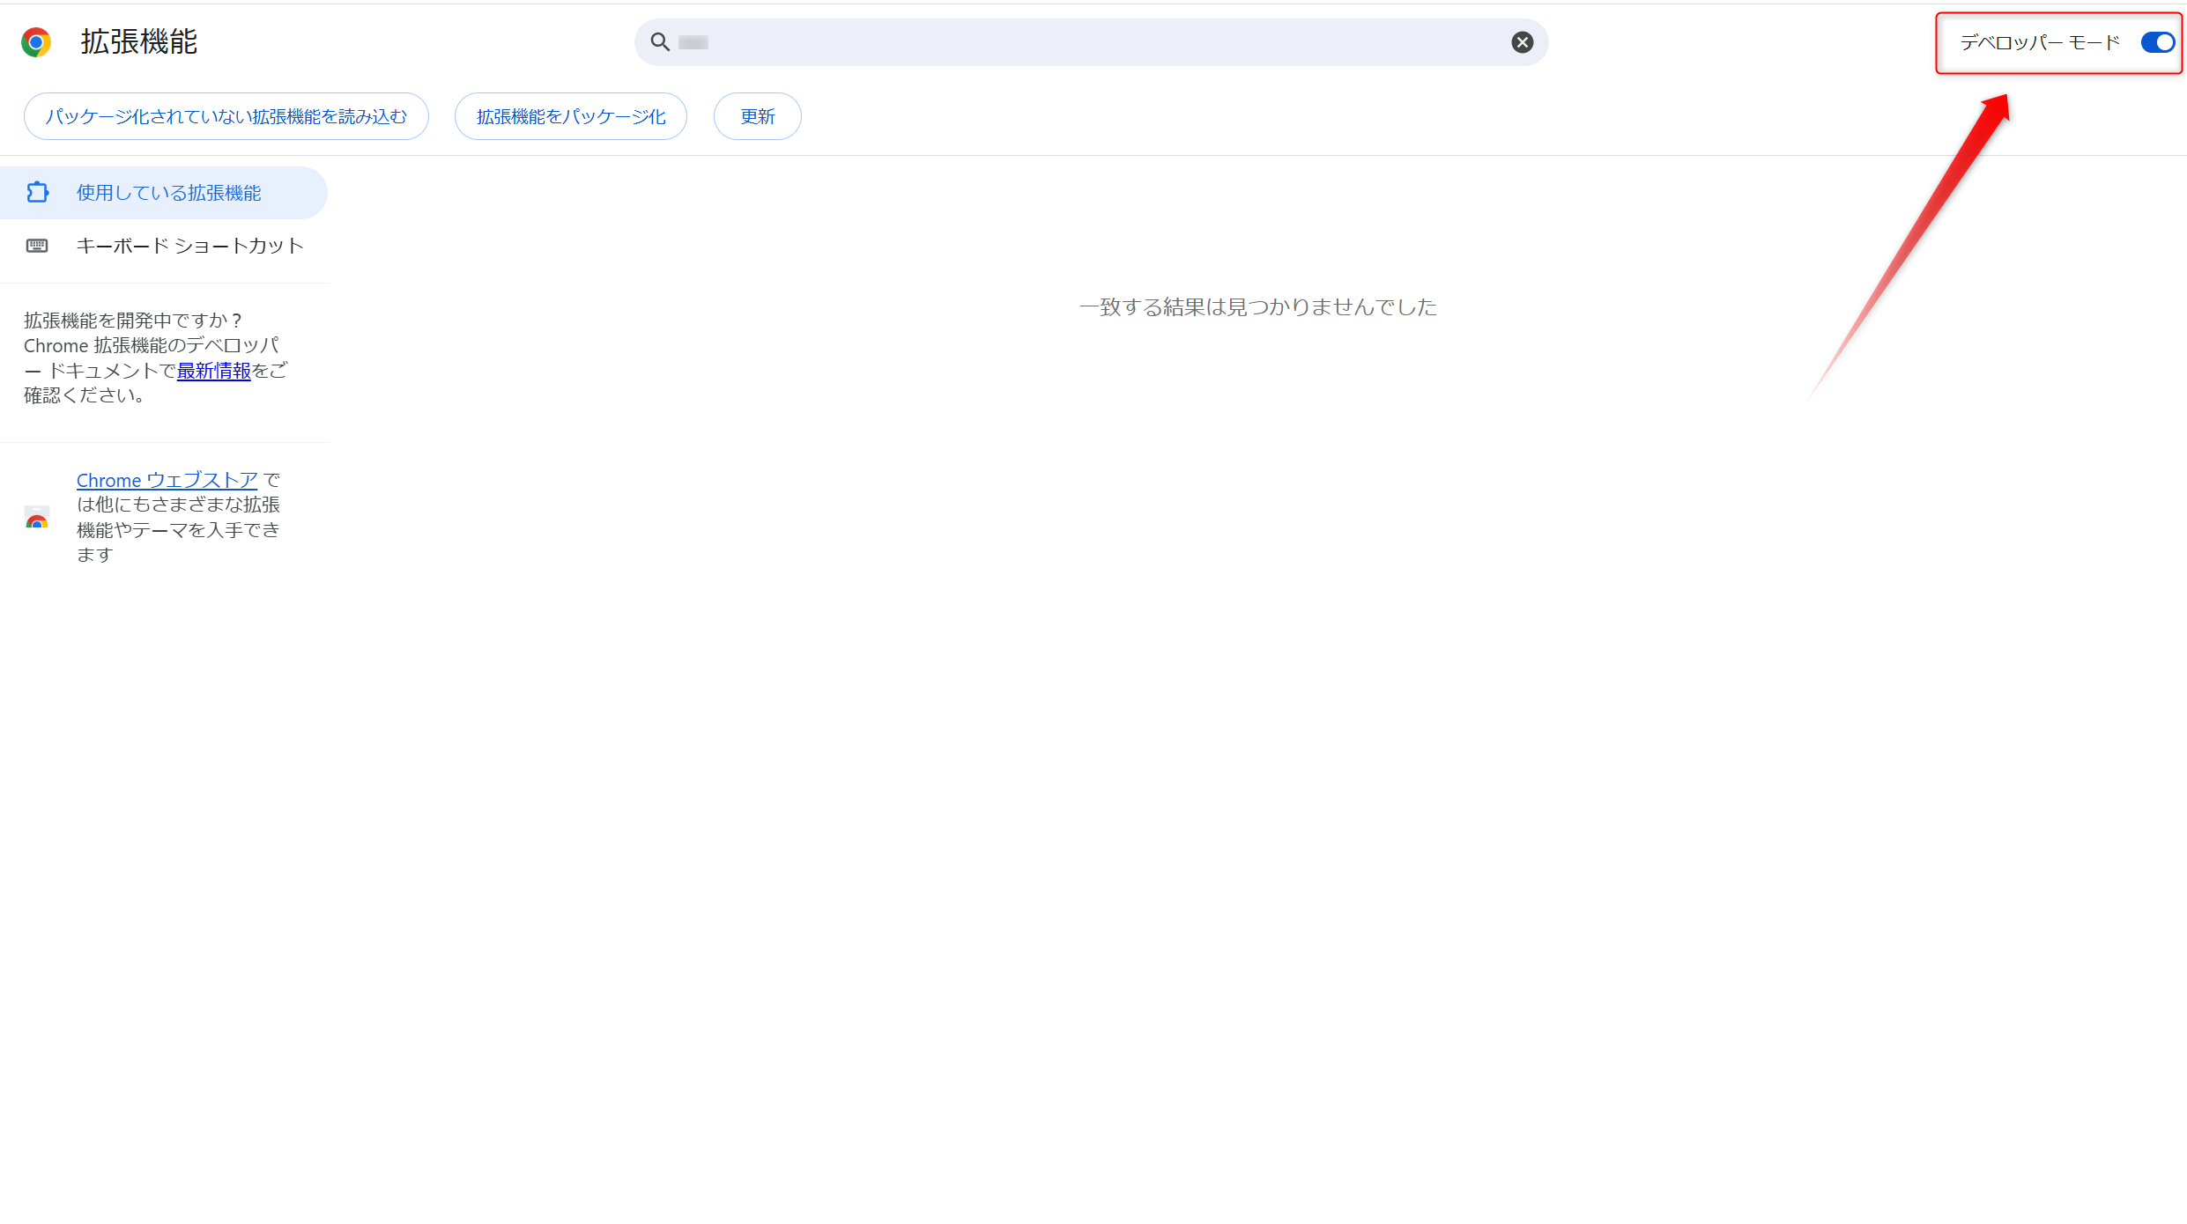
Task: Open キーボード ショートカット page
Action: click(189, 246)
